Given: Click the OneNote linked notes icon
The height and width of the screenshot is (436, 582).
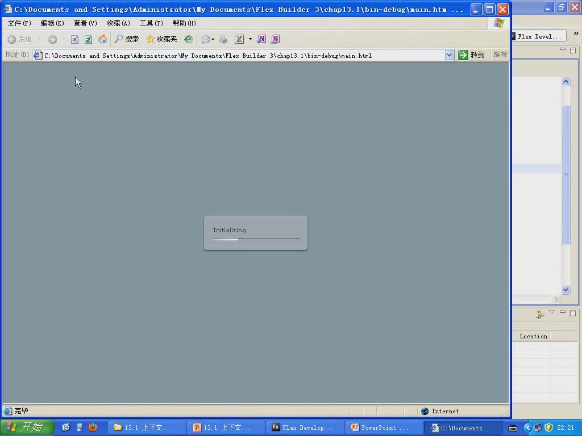Looking at the screenshot, I should (x=276, y=39).
